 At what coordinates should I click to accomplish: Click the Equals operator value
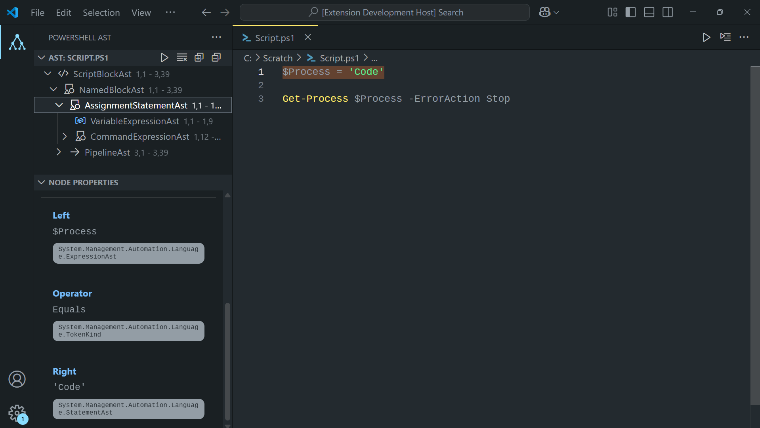(x=69, y=309)
